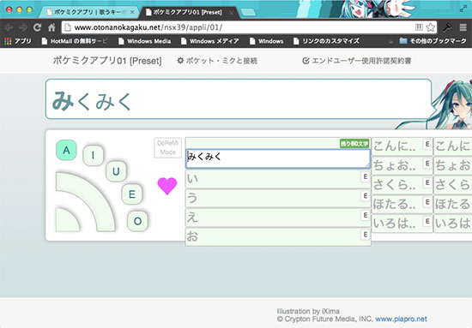Image resolution: width=472 pixels, height=328 pixels.
Task: Open Chrome hamburger menu
Action: pyautogui.click(x=463, y=27)
